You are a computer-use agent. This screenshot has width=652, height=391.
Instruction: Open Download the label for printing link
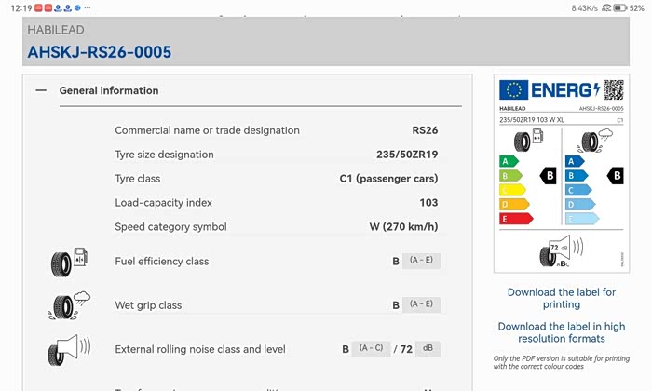[x=561, y=298]
